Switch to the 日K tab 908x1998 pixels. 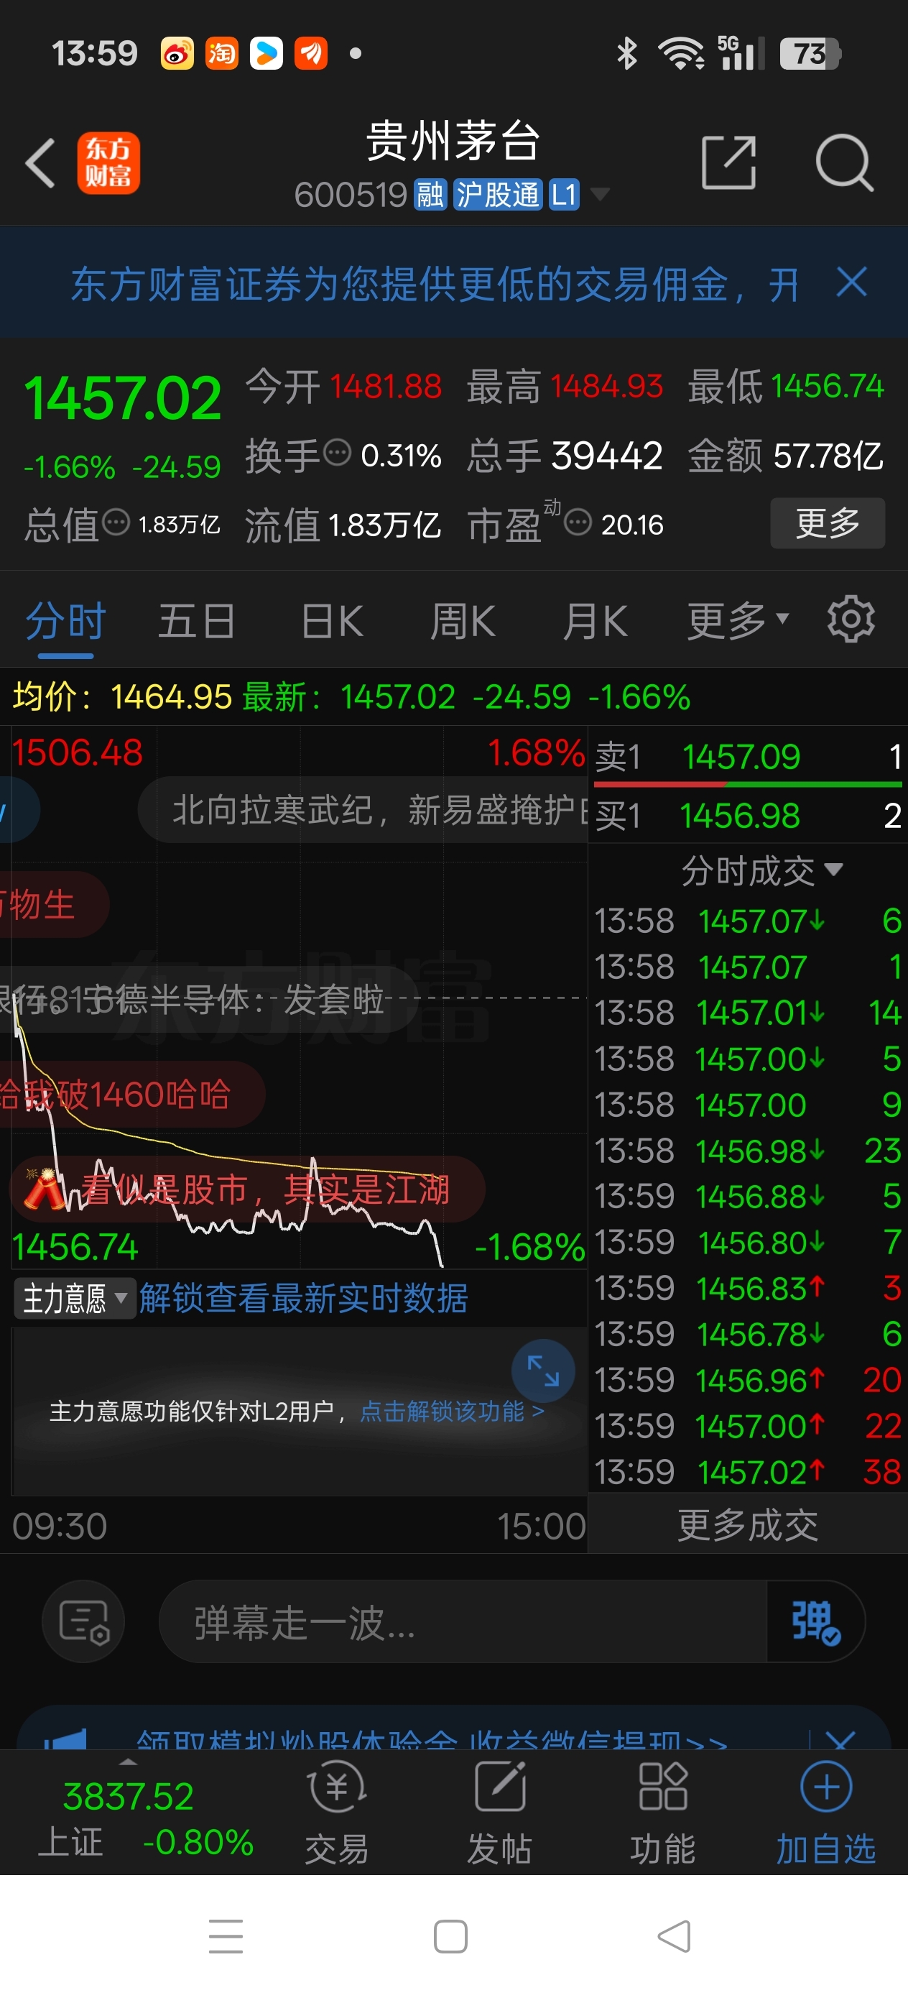click(332, 622)
